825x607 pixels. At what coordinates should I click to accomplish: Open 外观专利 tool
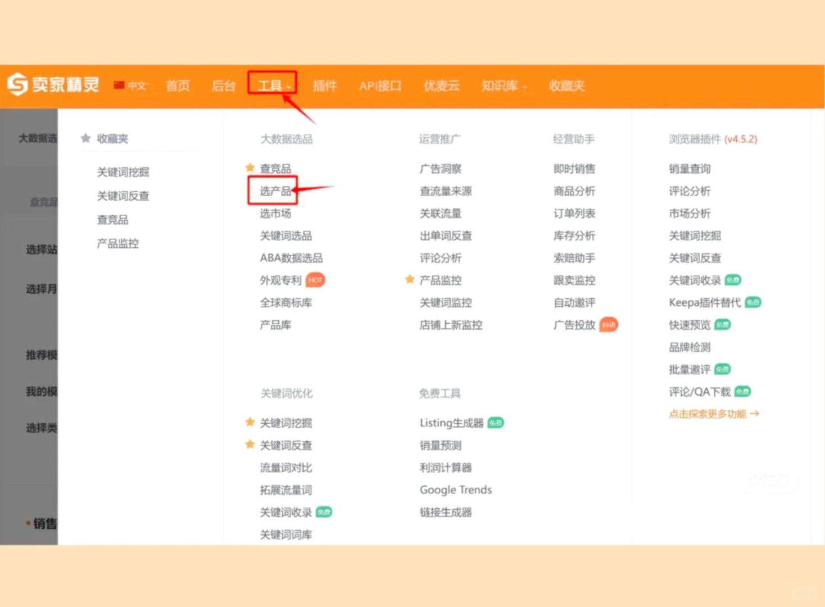tap(281, 280)
